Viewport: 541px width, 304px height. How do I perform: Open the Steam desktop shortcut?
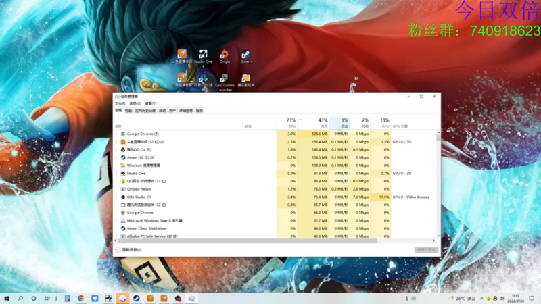pyautogui.click(x=246, y=56)
